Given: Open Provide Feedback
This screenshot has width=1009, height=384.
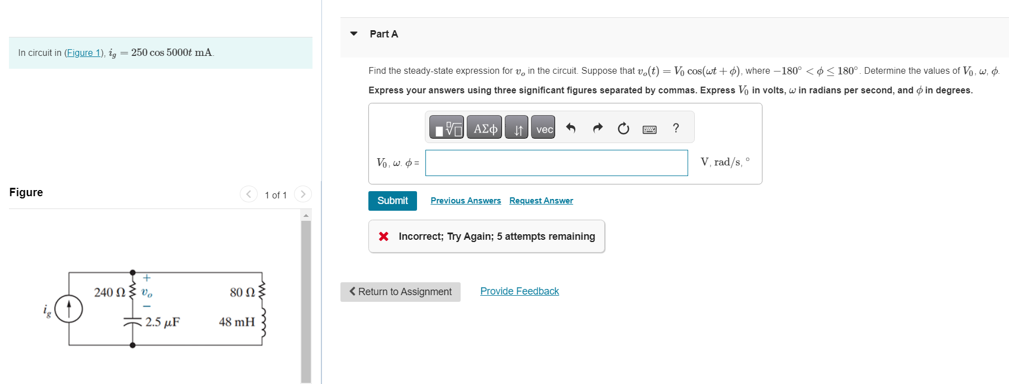Looking at the screenshot, I should tap(519, 291).
